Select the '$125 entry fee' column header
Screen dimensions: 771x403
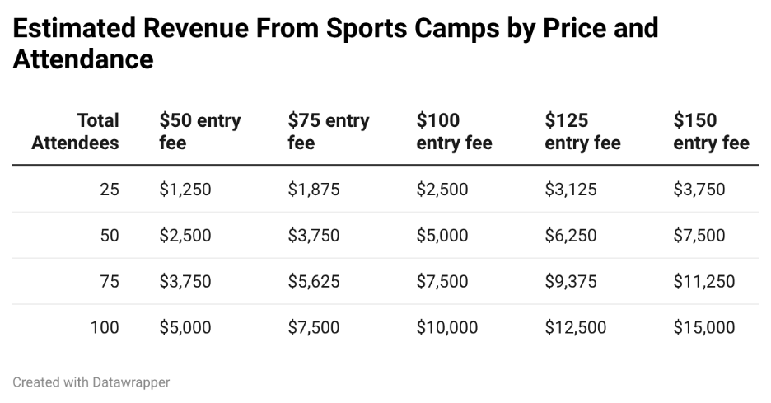pos(582,132)
